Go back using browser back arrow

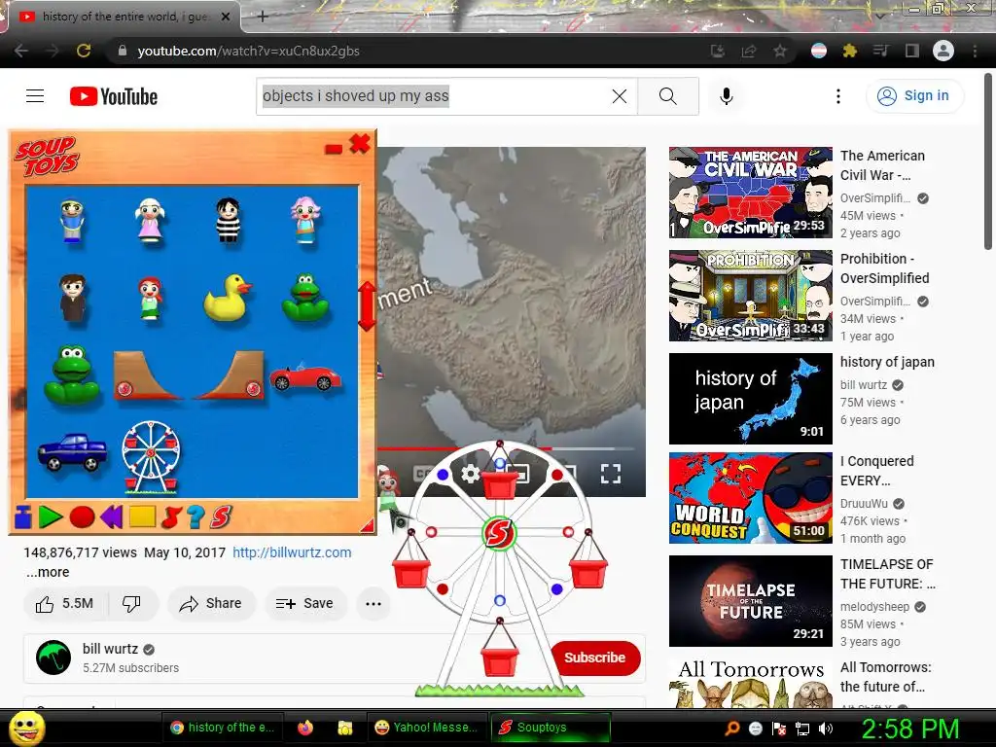(x=21, y=51)
